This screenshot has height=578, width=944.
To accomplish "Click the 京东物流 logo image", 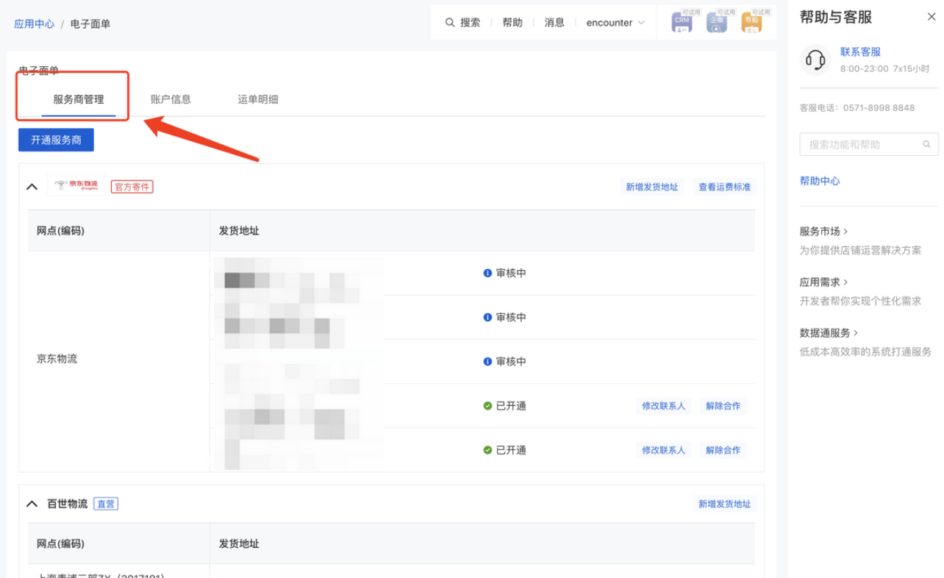I will click(76, 186).
